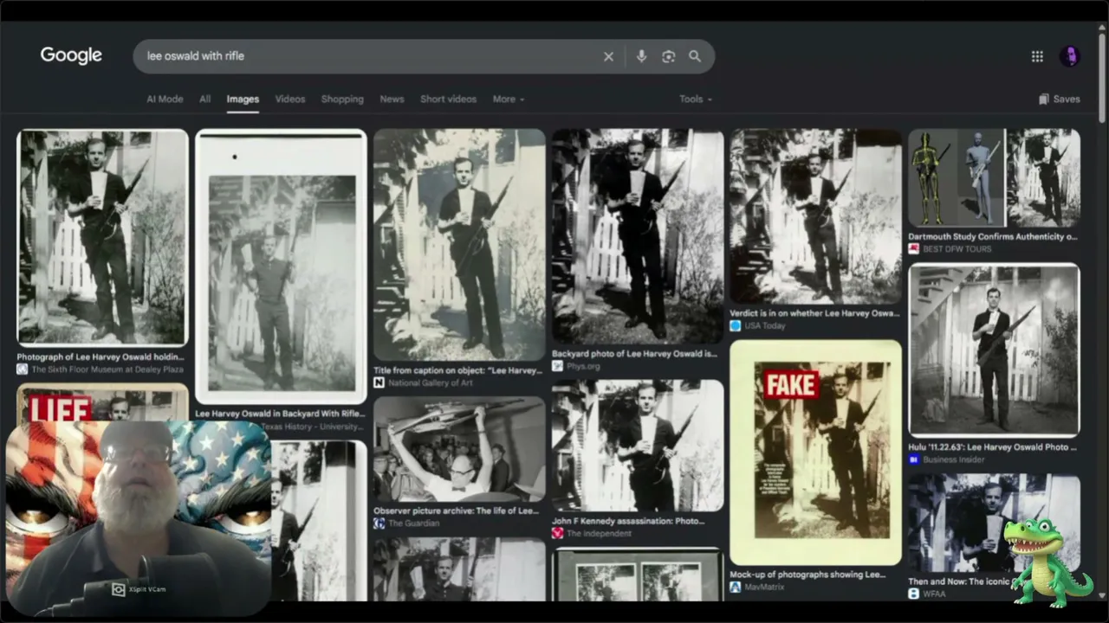Viewport: 1109px width, 623px height.
Task: Open 'Verdict is in on whether Lee Harvey Oswa...' title
Action: click(814, 313)
